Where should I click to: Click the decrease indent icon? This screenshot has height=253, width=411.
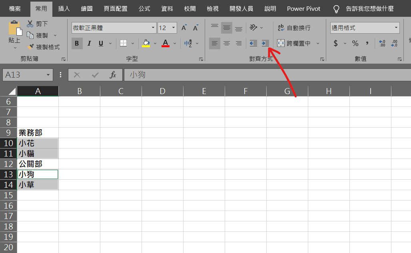(253, 43)
